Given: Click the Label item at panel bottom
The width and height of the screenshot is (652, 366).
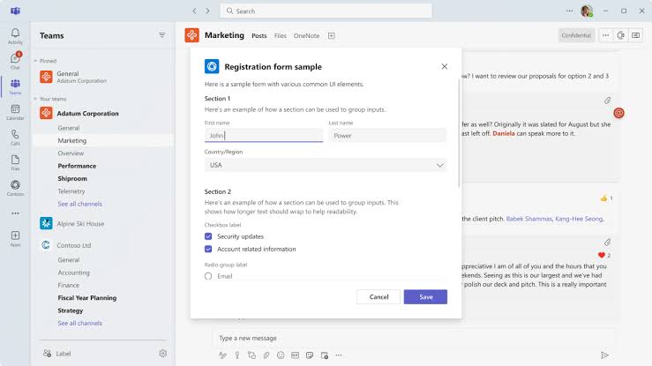Looking at the screenshot, I should 57,354.
